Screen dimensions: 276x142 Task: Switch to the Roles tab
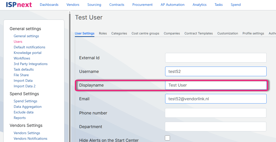click(103, 33)
